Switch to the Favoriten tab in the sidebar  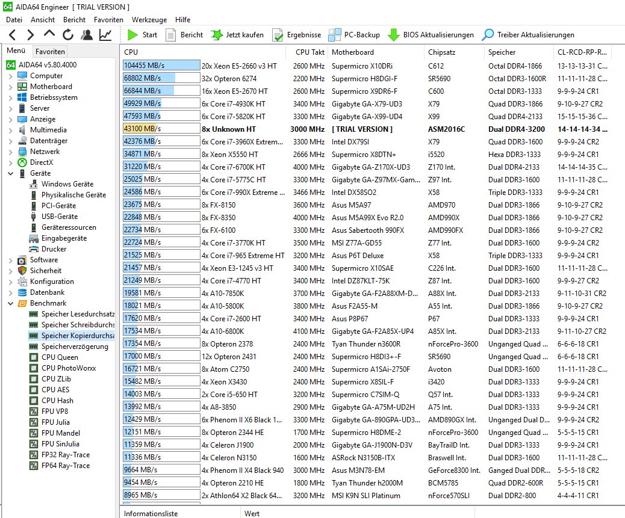click(x=50, y=51)
